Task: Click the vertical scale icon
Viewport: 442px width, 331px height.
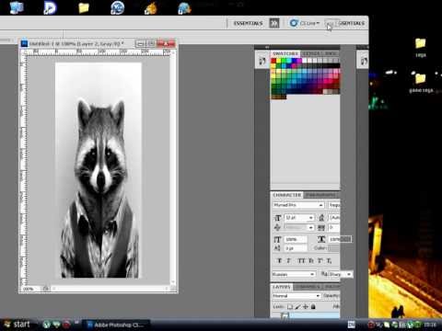Action: 277,239
